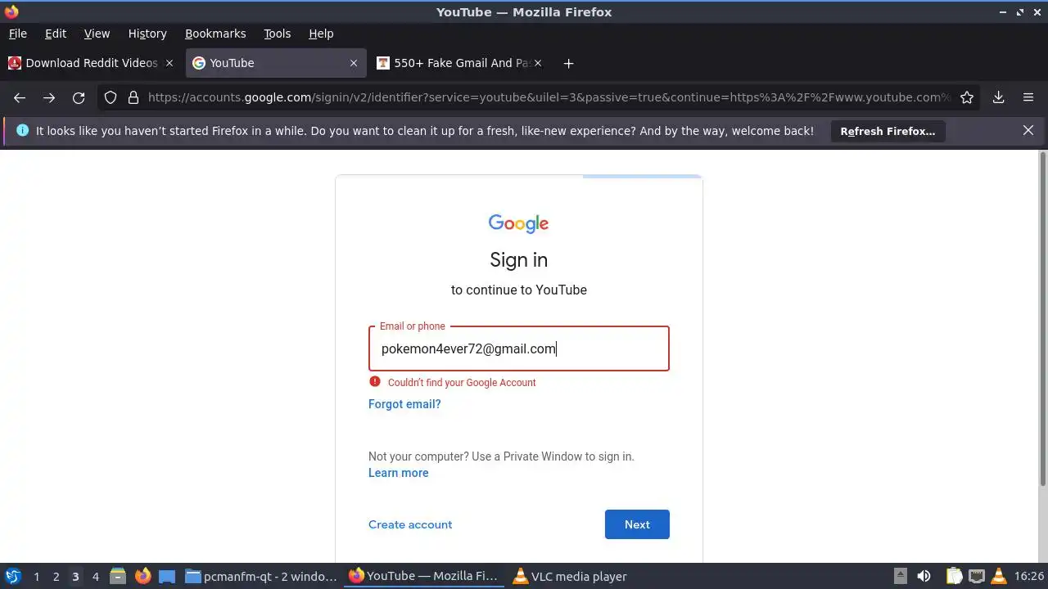Select YouTube Mozilla Firefox taskbar entry
This screenshot has height=589, width=1048.
coord(424,576)
